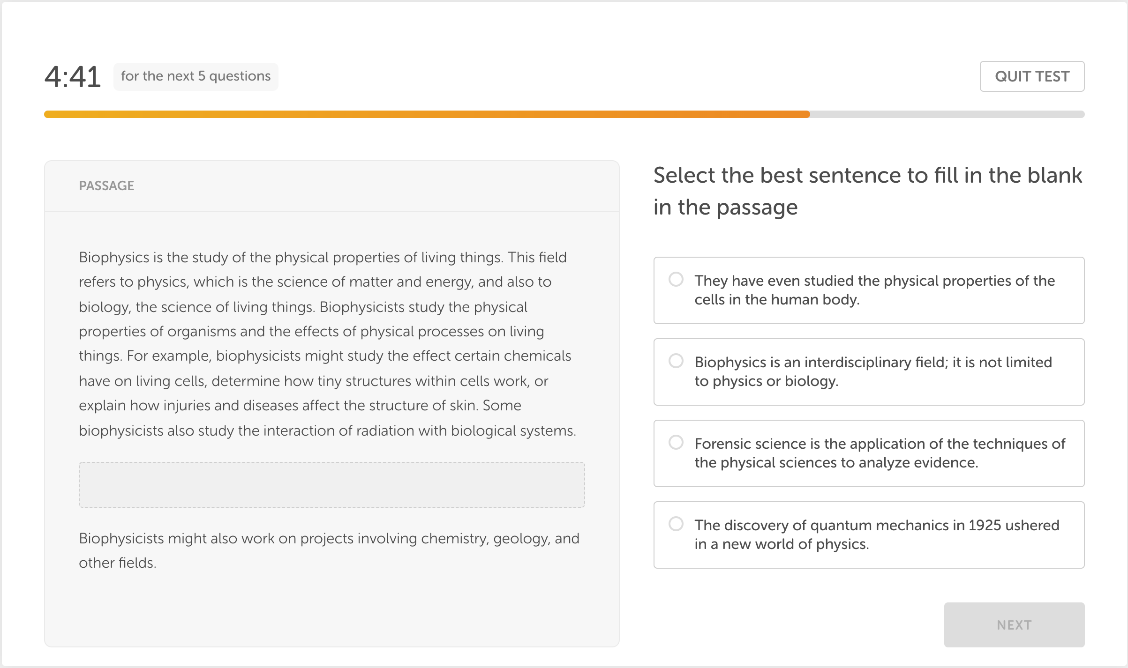Click the sentence 'Biophysicists might also work on projects'
Screen dimensions: 1128x668
tap(329, 550)
